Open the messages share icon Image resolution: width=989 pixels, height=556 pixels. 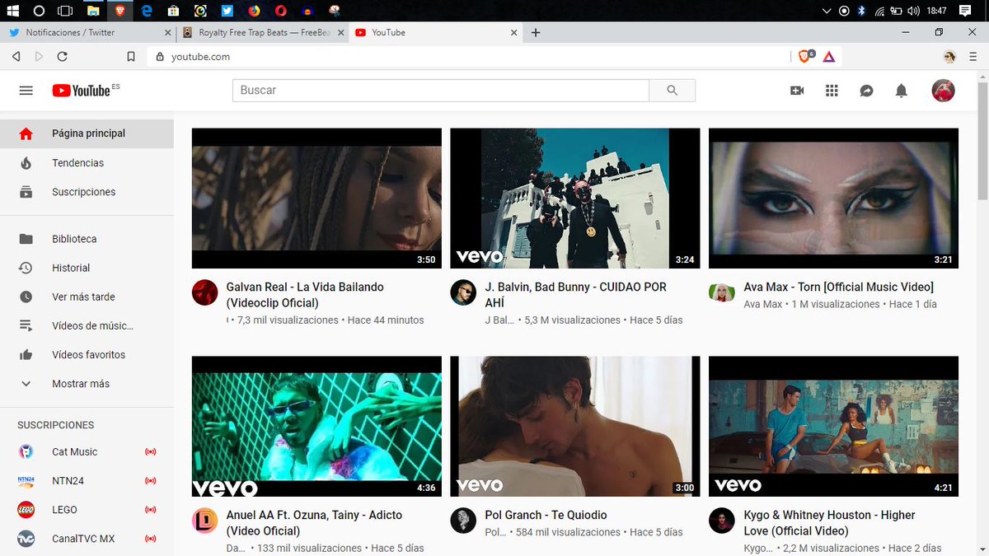coord(866,91)
